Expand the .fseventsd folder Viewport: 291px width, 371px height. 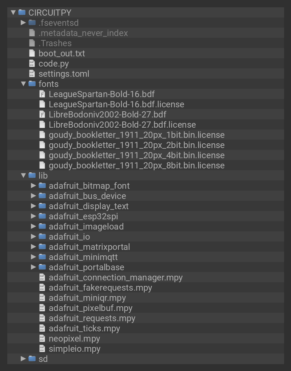point(23,23)
